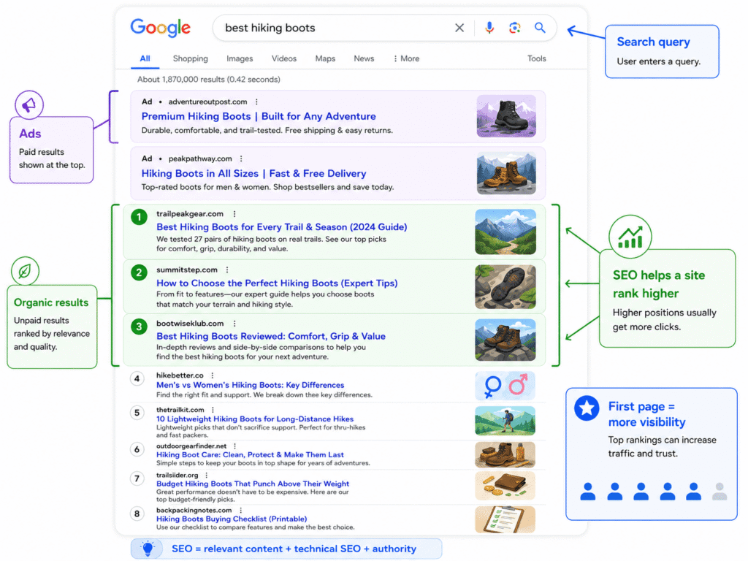Click the megaphone Ads icon

[x=29, y=105]
